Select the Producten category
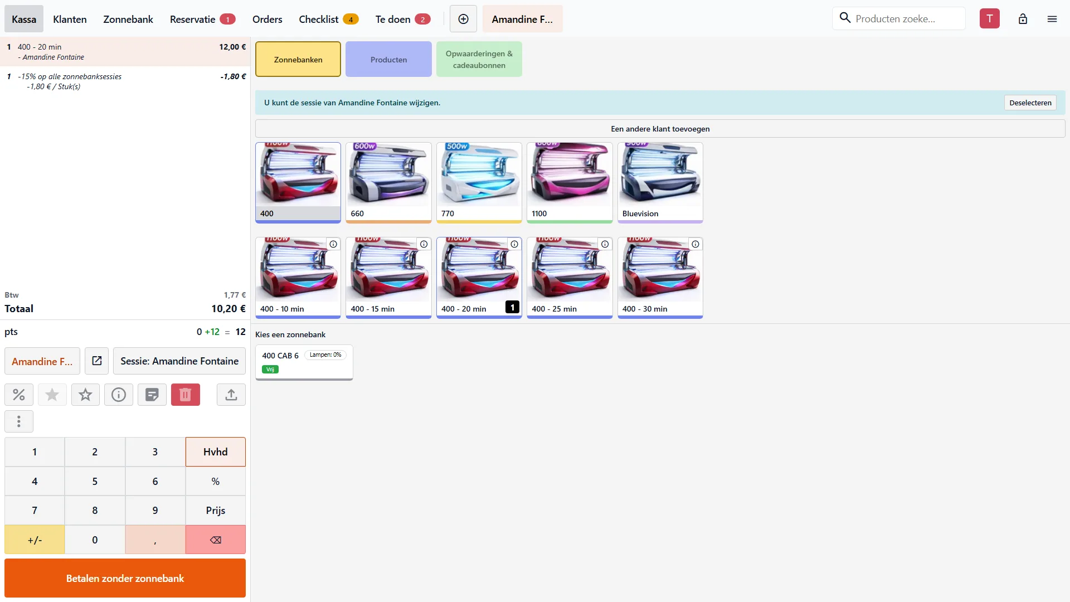 point(389,59)
